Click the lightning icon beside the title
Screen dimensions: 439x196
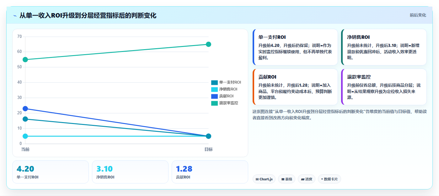coord(15,16)
